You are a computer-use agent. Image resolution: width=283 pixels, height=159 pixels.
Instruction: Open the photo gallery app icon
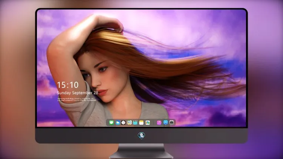point(148,122)
